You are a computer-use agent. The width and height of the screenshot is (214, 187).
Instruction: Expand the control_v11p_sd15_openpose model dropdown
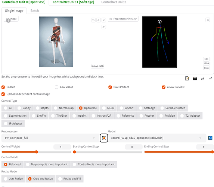tap(157, 138)
